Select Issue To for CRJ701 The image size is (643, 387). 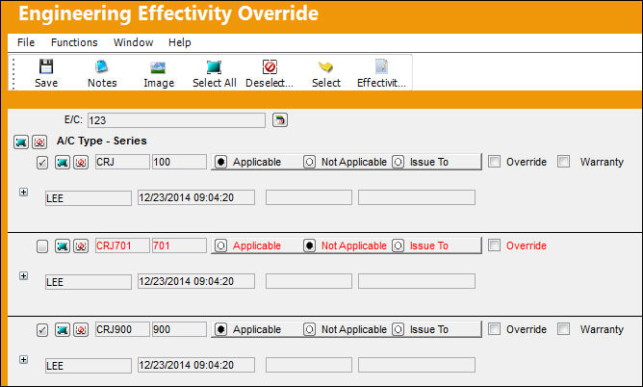(x=398, y=245)
